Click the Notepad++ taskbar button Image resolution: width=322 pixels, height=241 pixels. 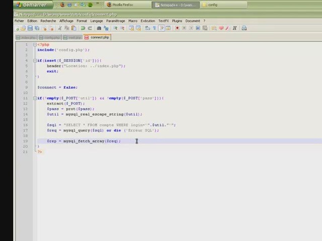click(175, 5)
